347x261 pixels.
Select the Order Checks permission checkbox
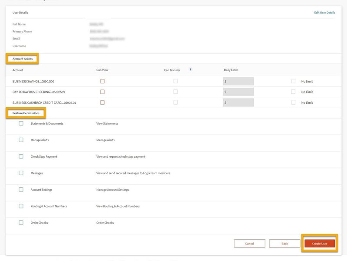pyautogui.click(x=21, y=222)
